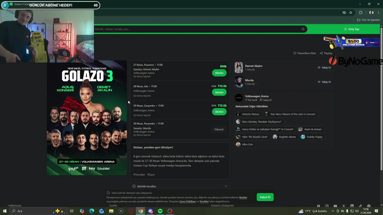
Task: Open Tüm Yer İşaretleri bookmarks folder
Action: [368, 20]
